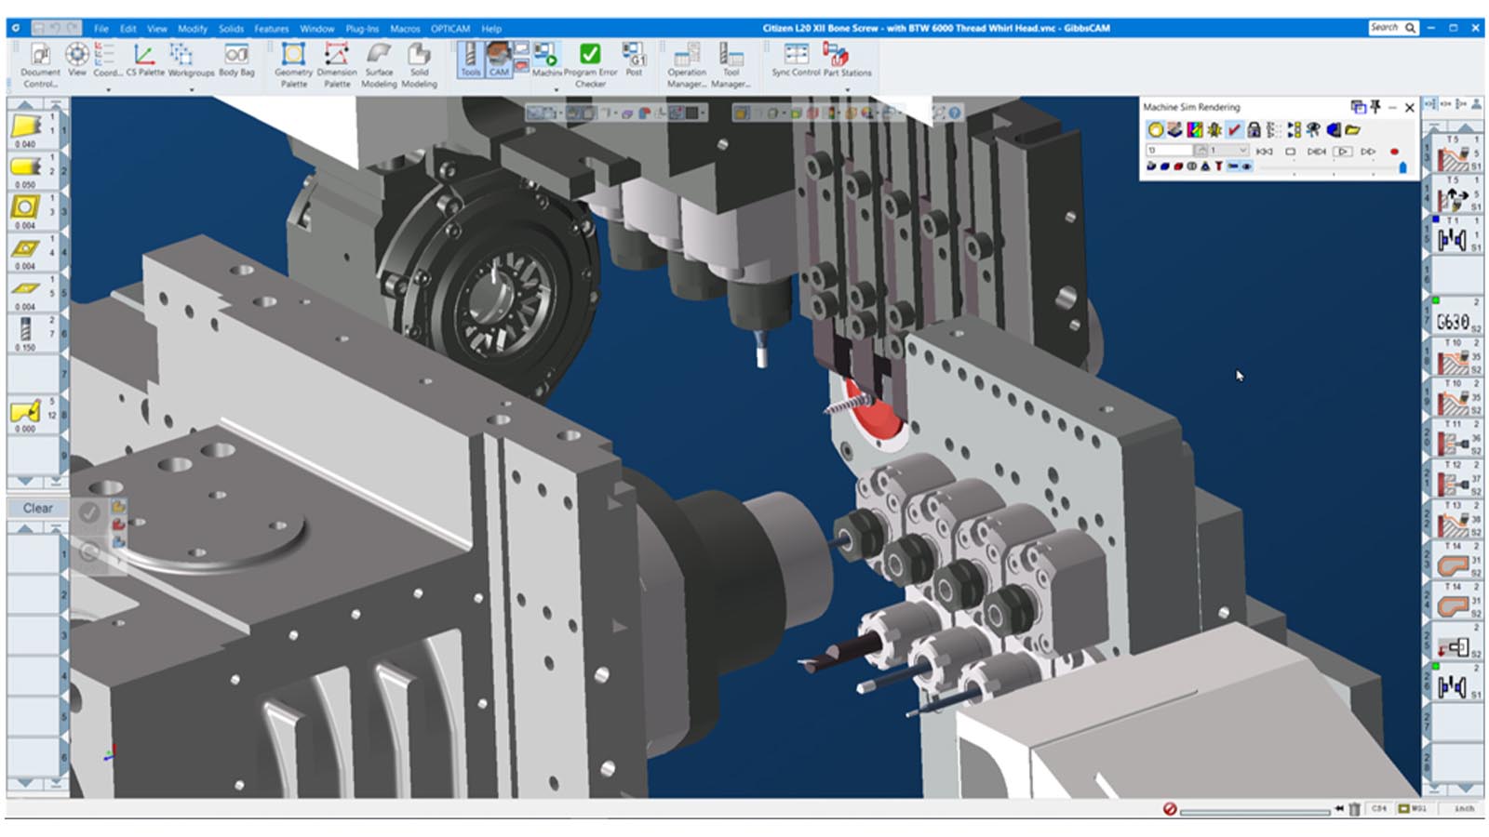Open the Edit menu
1489x837 pixels.
click(128, 29)
